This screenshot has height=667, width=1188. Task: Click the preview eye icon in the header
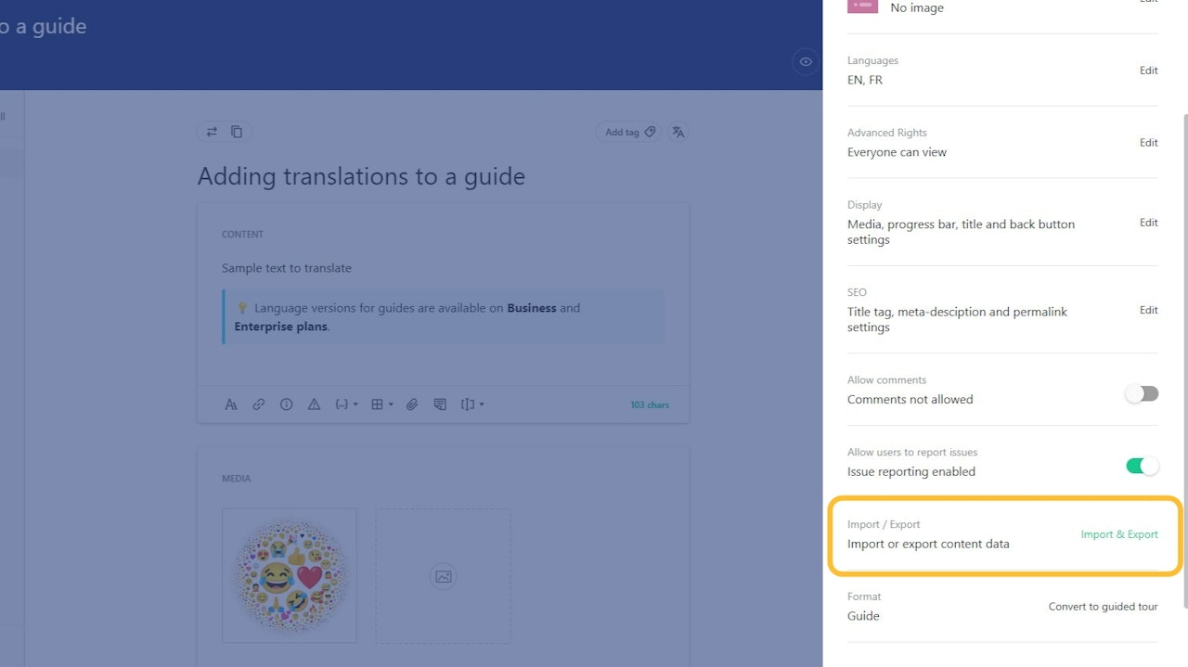tap(806, 62)
